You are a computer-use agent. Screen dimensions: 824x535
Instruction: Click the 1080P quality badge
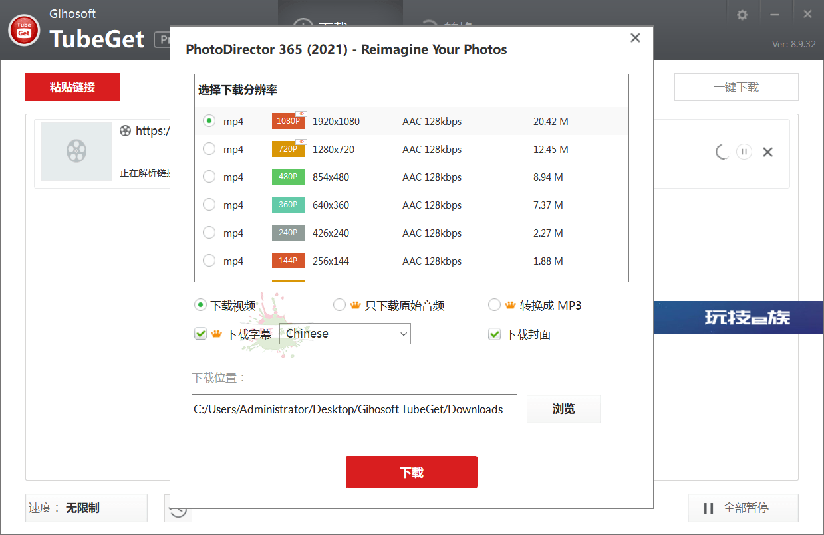pos(289,121)
